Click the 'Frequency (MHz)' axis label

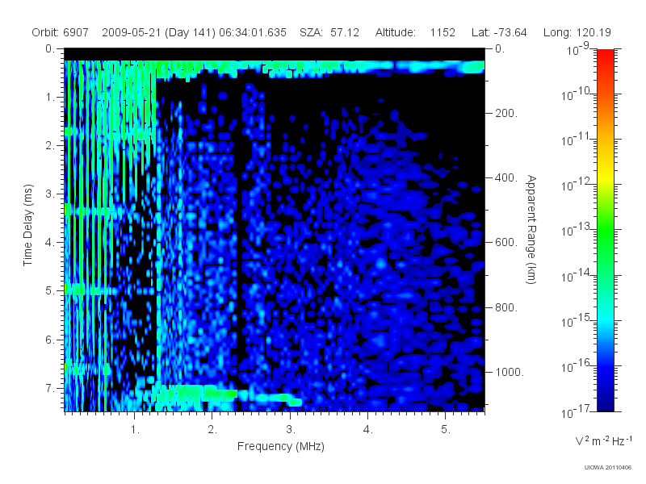280,446
